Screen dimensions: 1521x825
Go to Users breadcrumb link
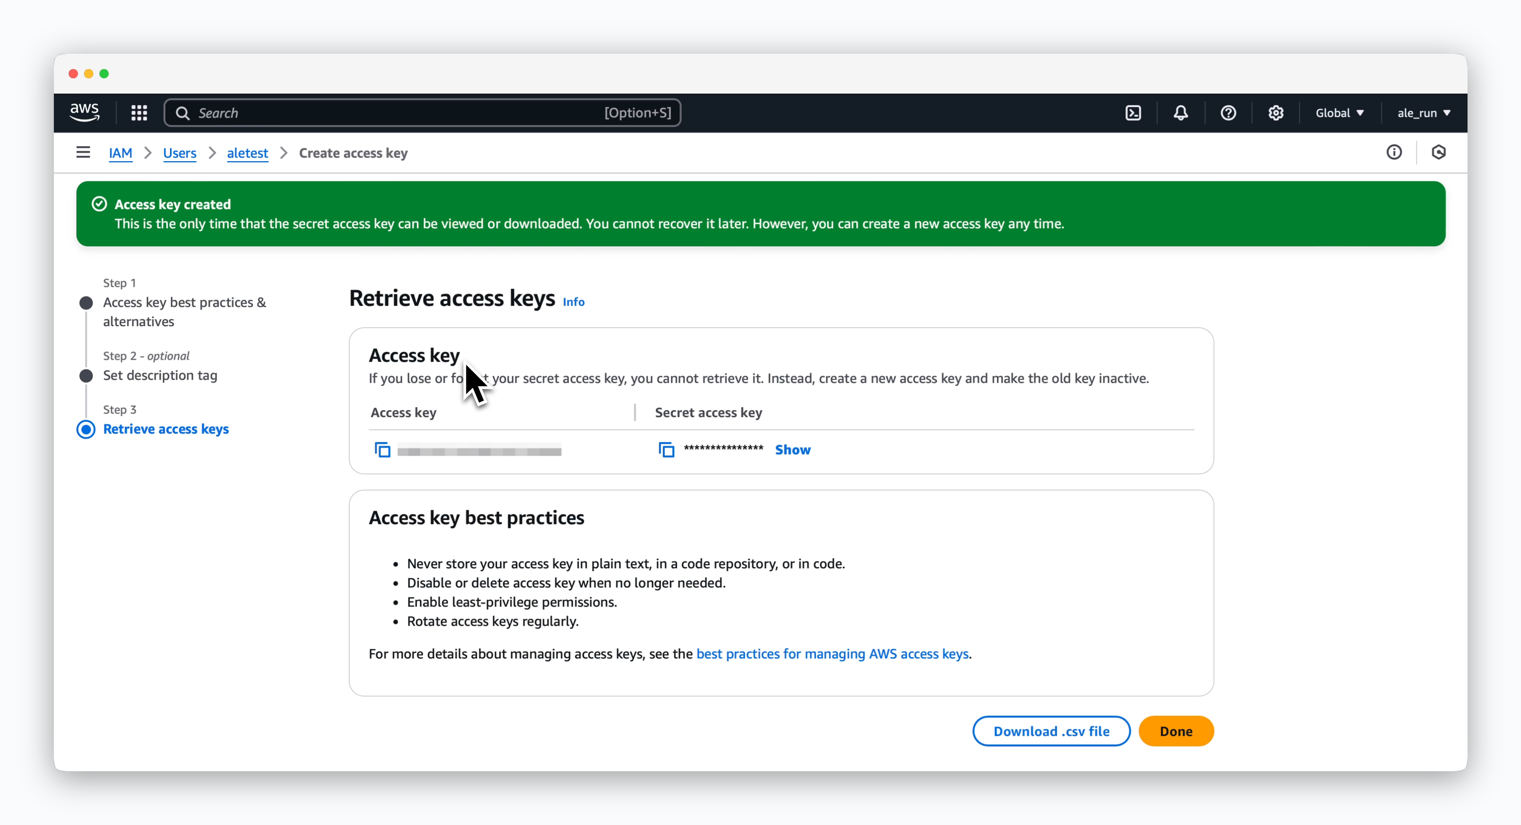180,153
